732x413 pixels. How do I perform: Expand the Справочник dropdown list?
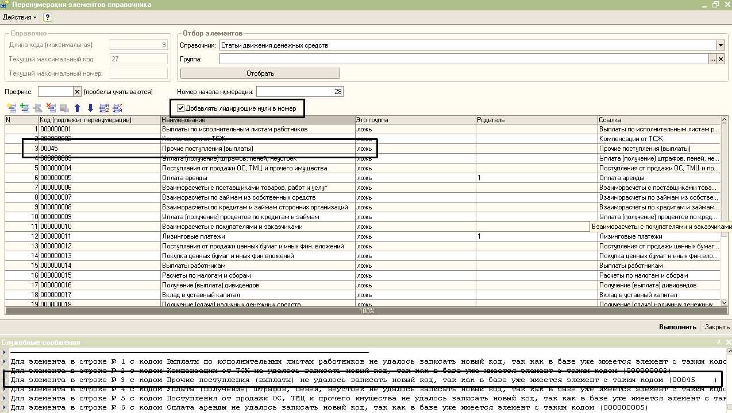coord(721,45)
